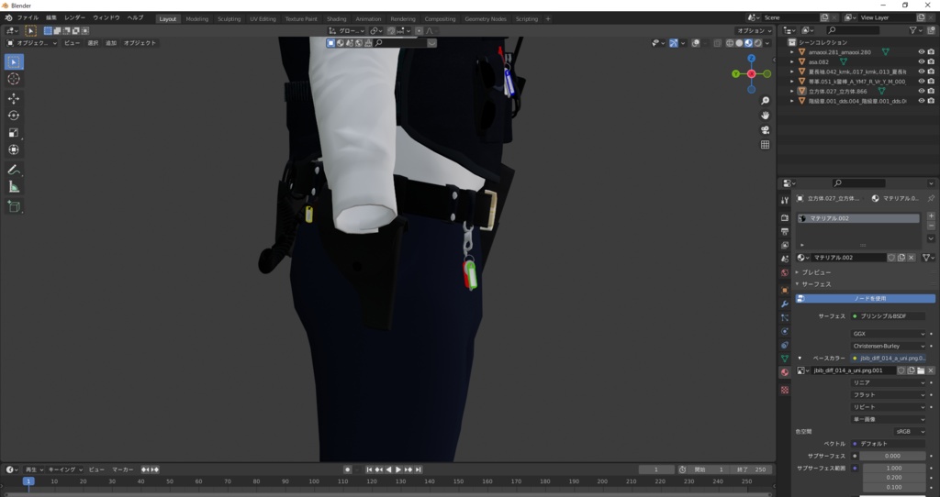The height and width of the screenshot is (497, 940).
Task: Open the オプション dropdown in viewport
Action: coord(754,30)
